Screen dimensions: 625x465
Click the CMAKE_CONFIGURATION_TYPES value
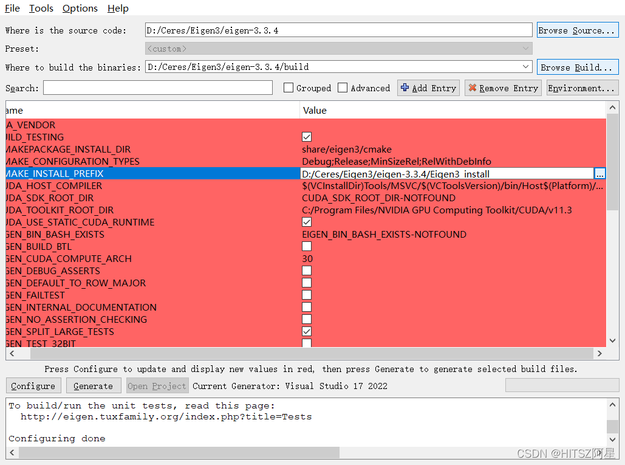[x=397, y=162]
